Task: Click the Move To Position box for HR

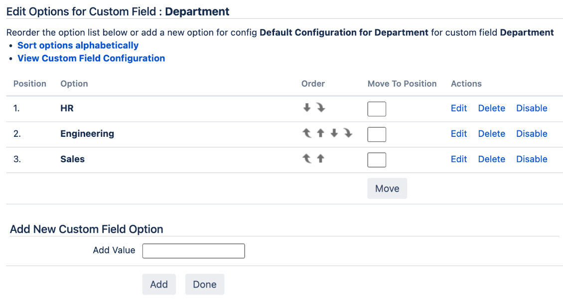Action: (x=377, y=108)
